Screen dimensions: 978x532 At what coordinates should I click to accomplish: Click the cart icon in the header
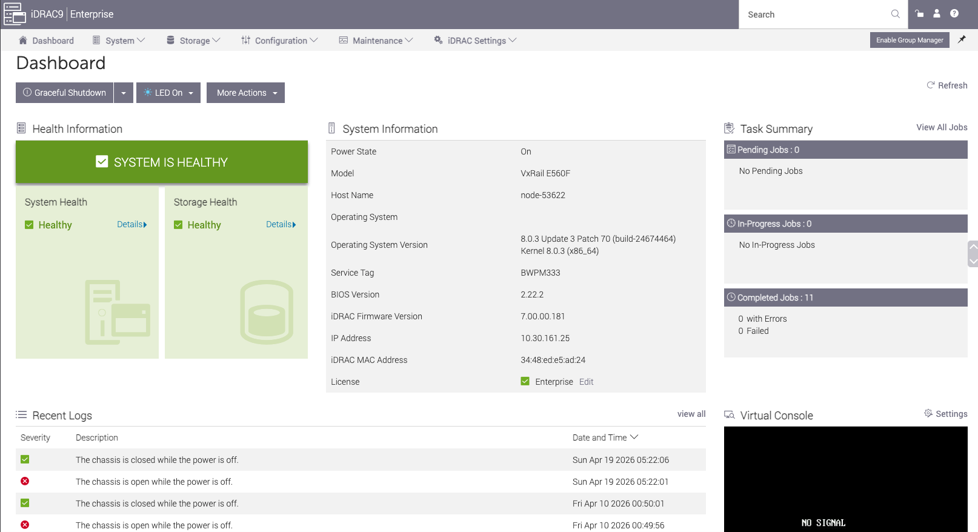click(919, 13)
